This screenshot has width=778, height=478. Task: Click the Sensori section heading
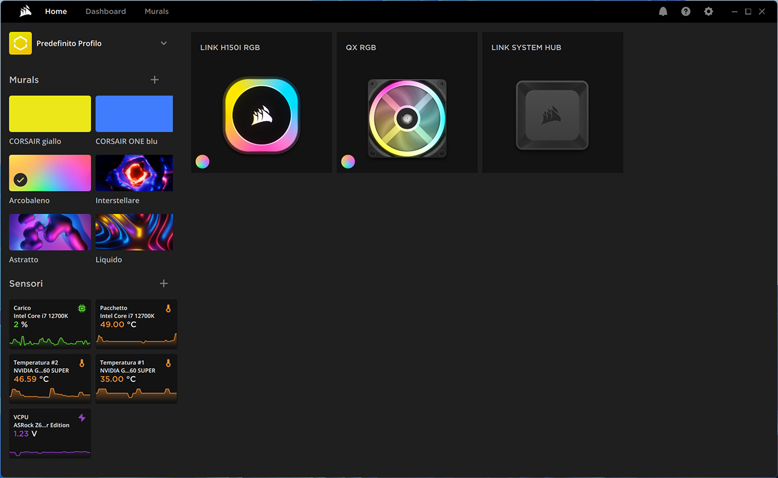pos(26,283)
